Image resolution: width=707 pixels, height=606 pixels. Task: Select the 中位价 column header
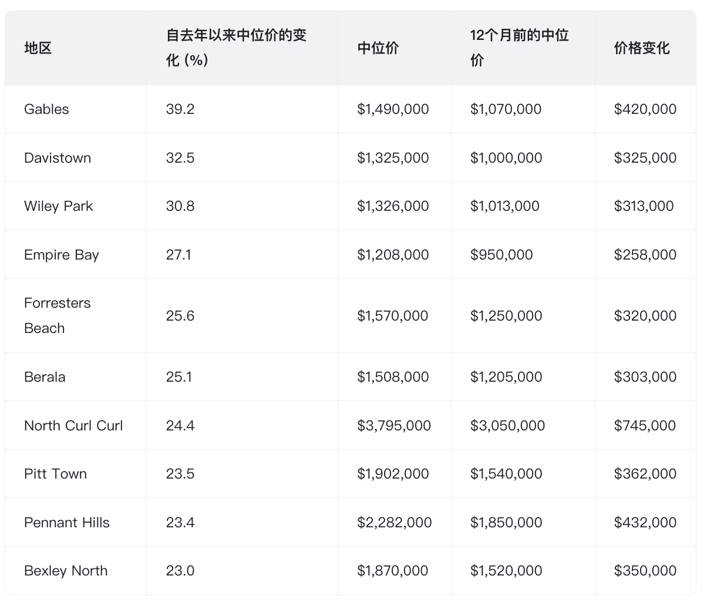(378, 48)
